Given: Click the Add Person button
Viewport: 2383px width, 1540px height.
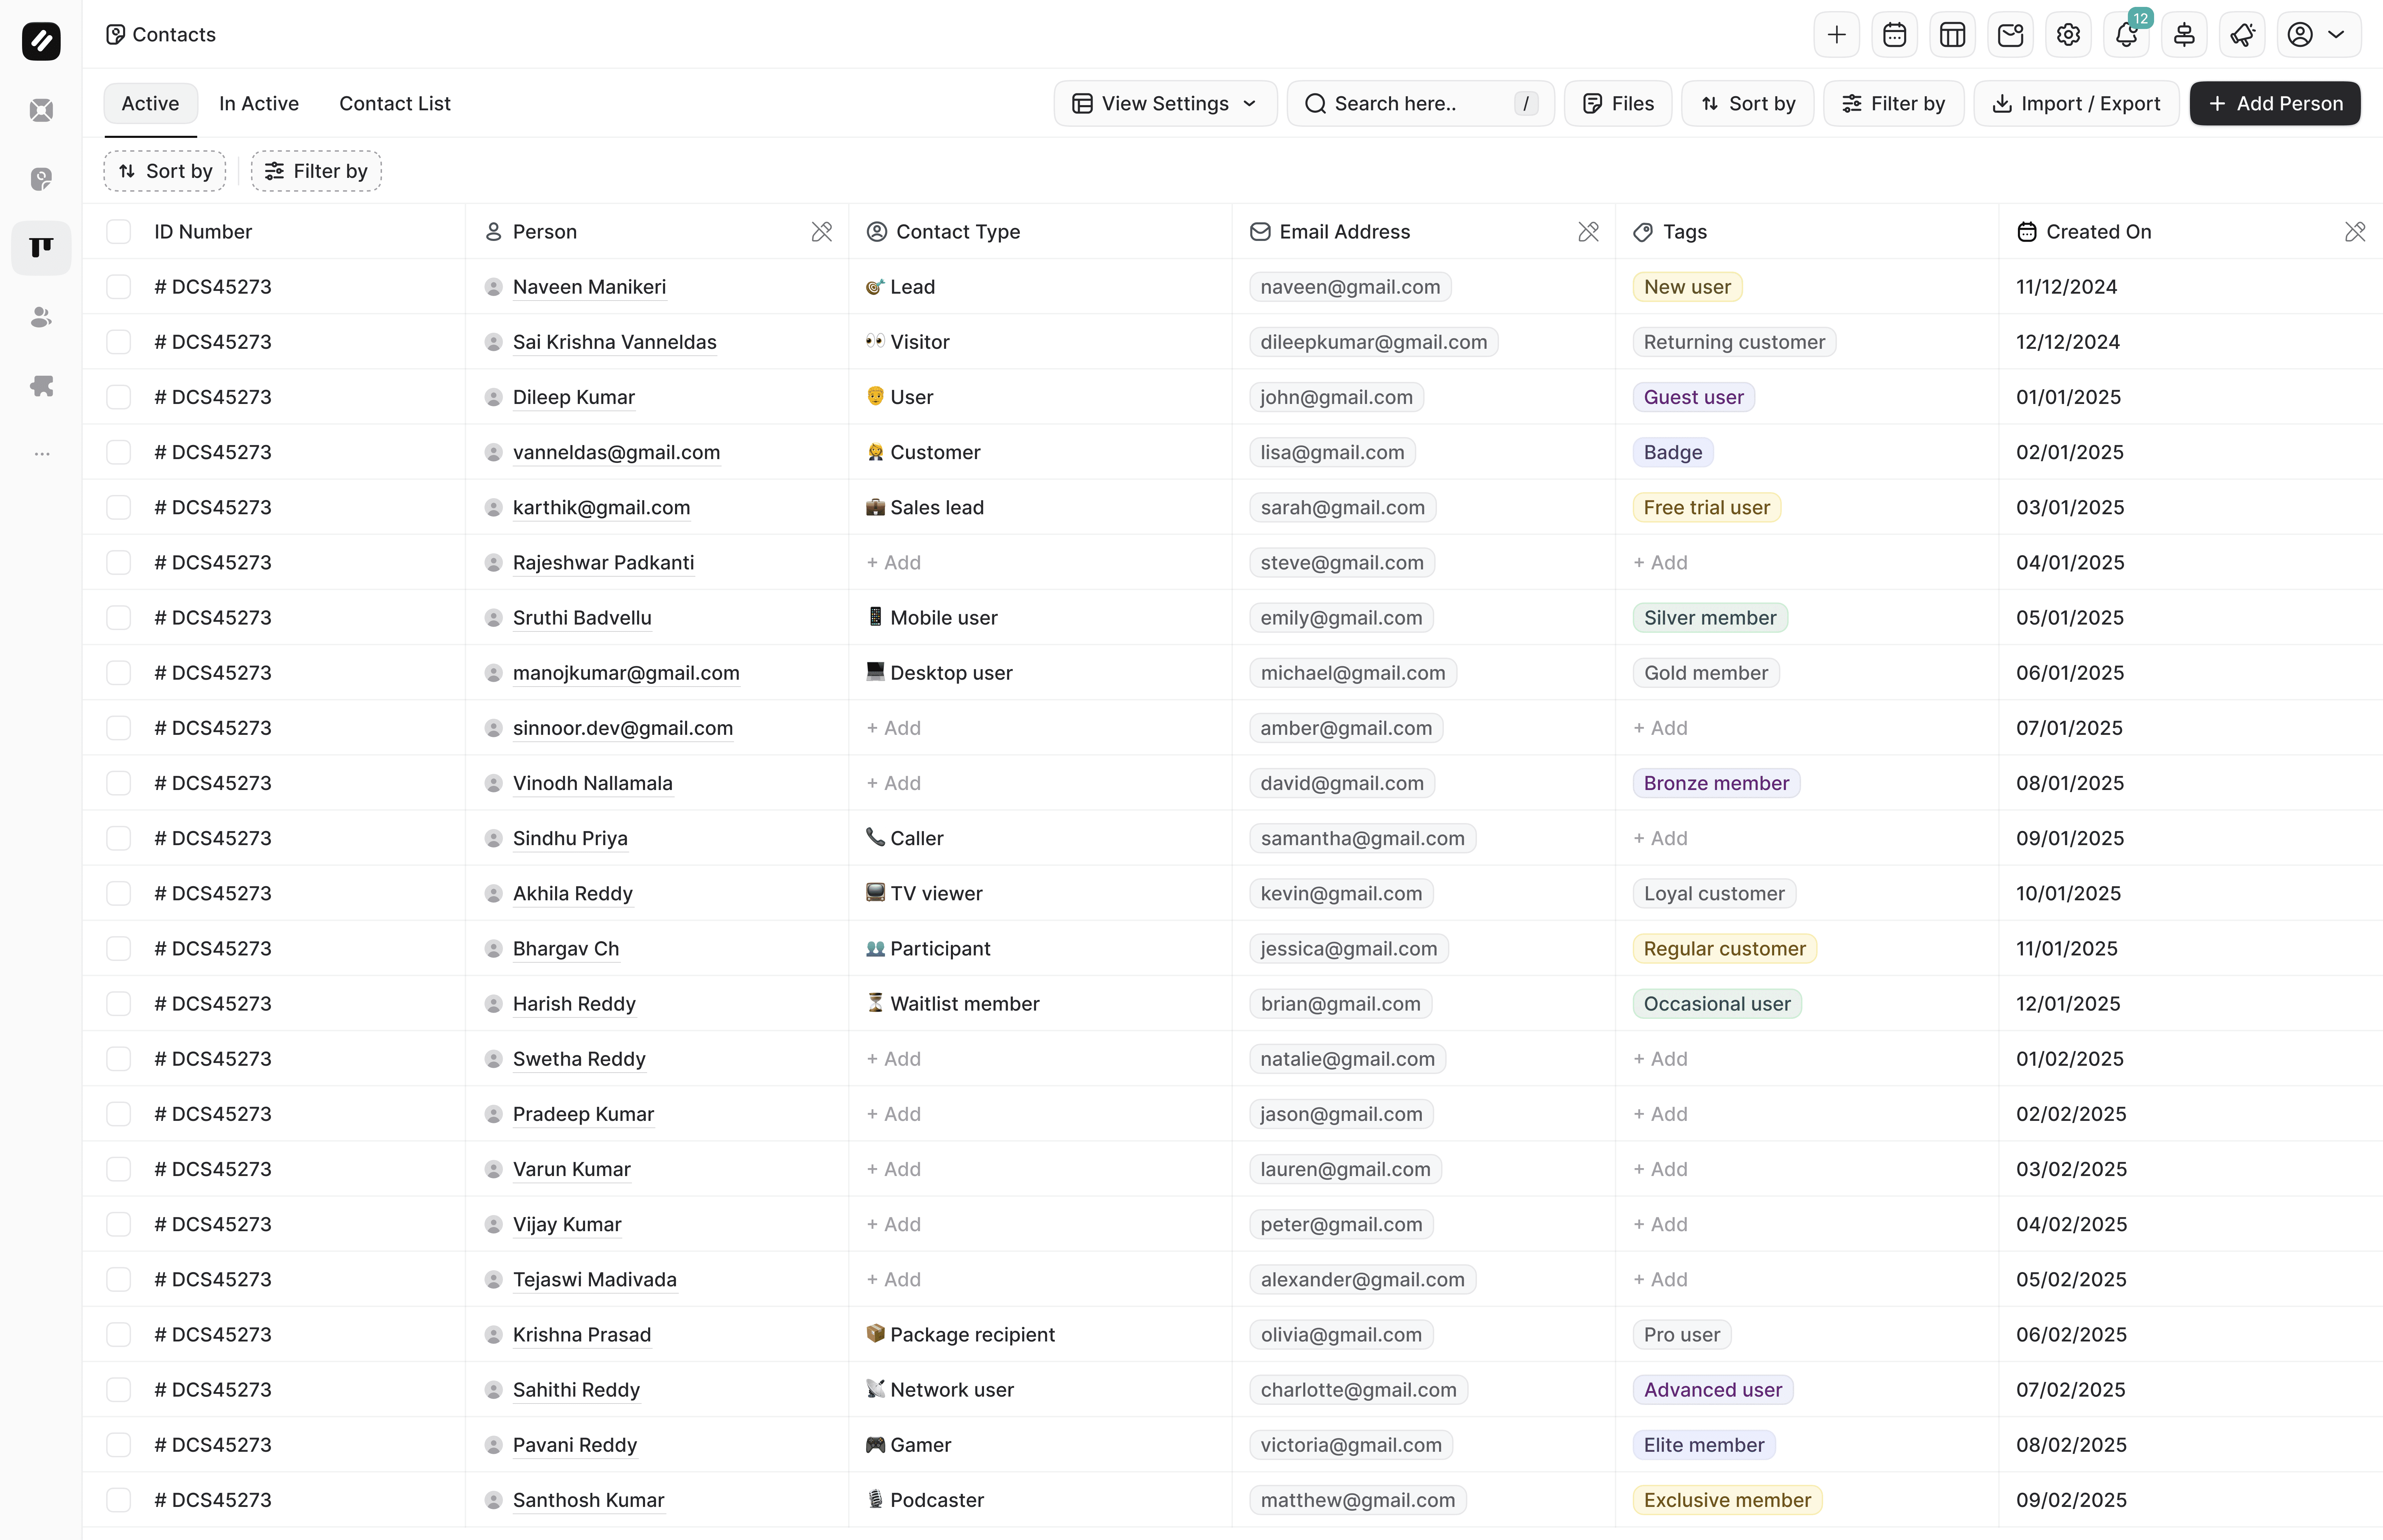Looking at the screenshot, I should pos(2275,104).
